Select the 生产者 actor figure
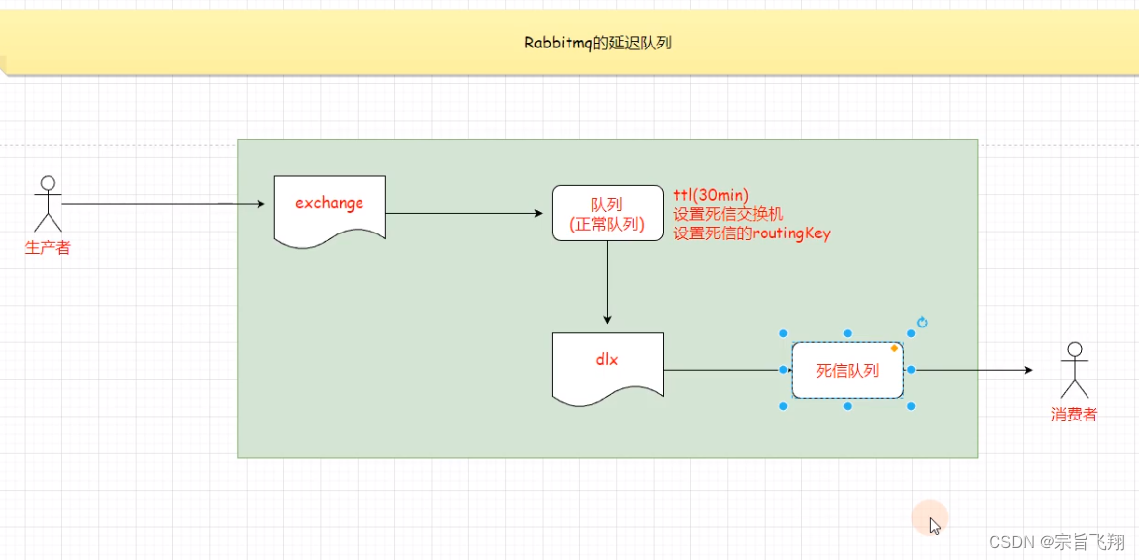This screenshot has width=1139, height=560. [48, 204]
